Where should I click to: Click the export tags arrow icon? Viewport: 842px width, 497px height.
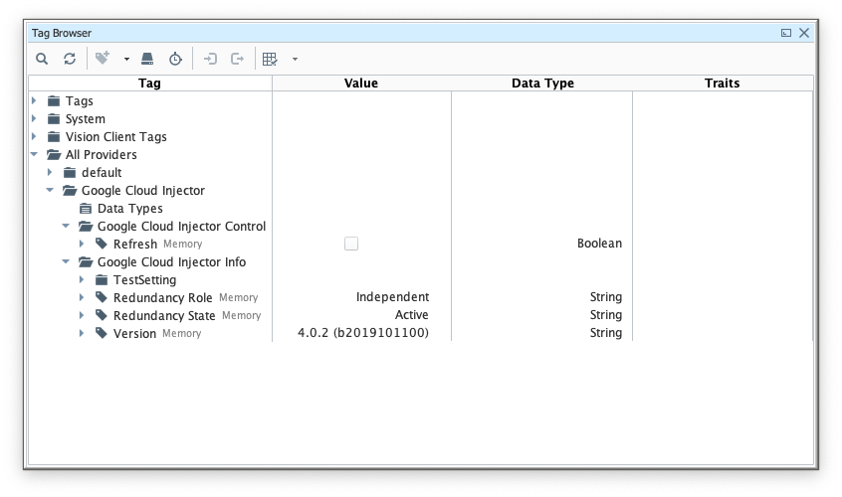pyautogui.click(x=237, y=59)
